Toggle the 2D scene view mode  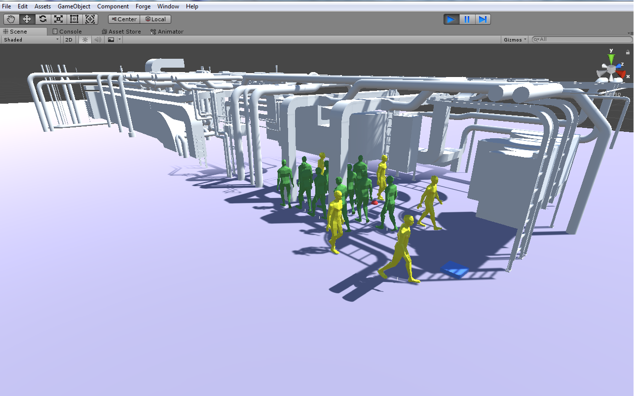69,40
